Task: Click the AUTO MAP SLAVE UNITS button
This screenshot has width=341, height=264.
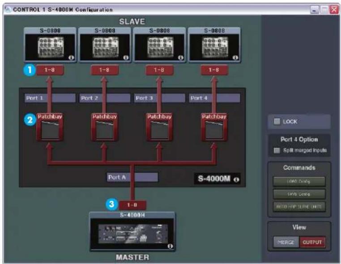Action: click(x=299, y=207)
